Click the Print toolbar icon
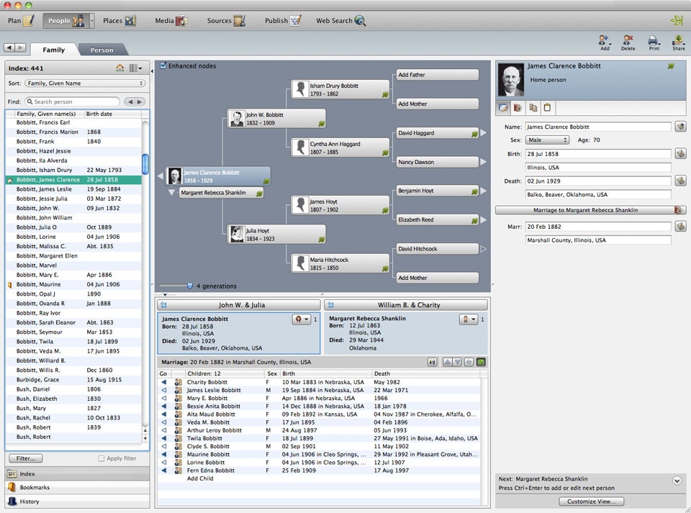This screenshot has width=691, height=513. (x=653, y=42)
